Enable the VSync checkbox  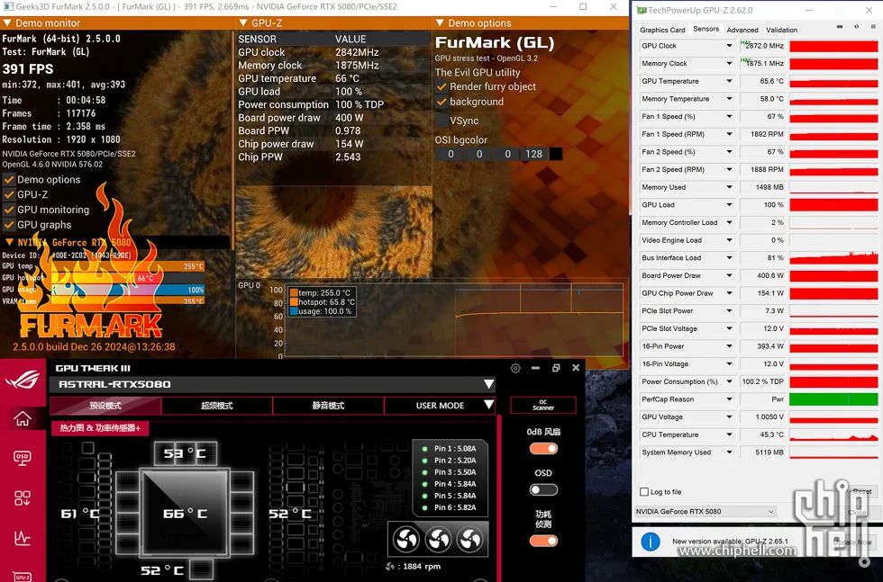tap(442, 121)
